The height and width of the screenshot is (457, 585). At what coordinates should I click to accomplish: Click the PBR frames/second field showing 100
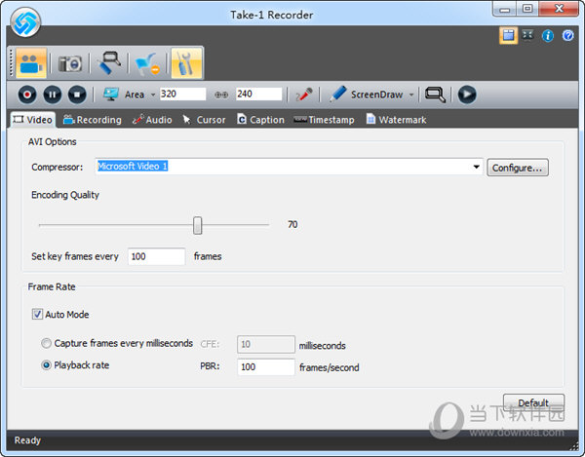pyautogui.click(x=266, y=367)
